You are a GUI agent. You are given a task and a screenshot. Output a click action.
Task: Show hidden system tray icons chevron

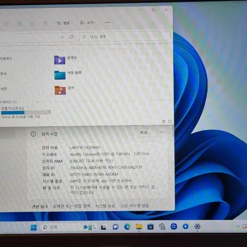pyautogui.click(x=238, y=227)
